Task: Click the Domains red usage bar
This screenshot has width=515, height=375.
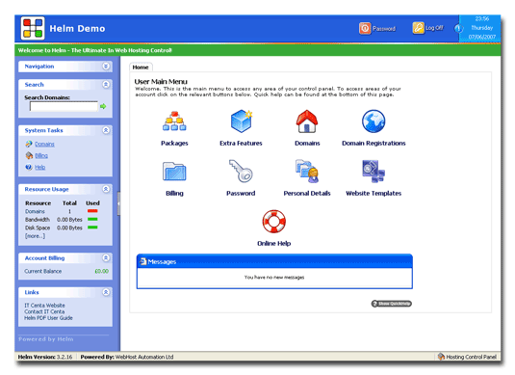Action: tap(92, 211)
